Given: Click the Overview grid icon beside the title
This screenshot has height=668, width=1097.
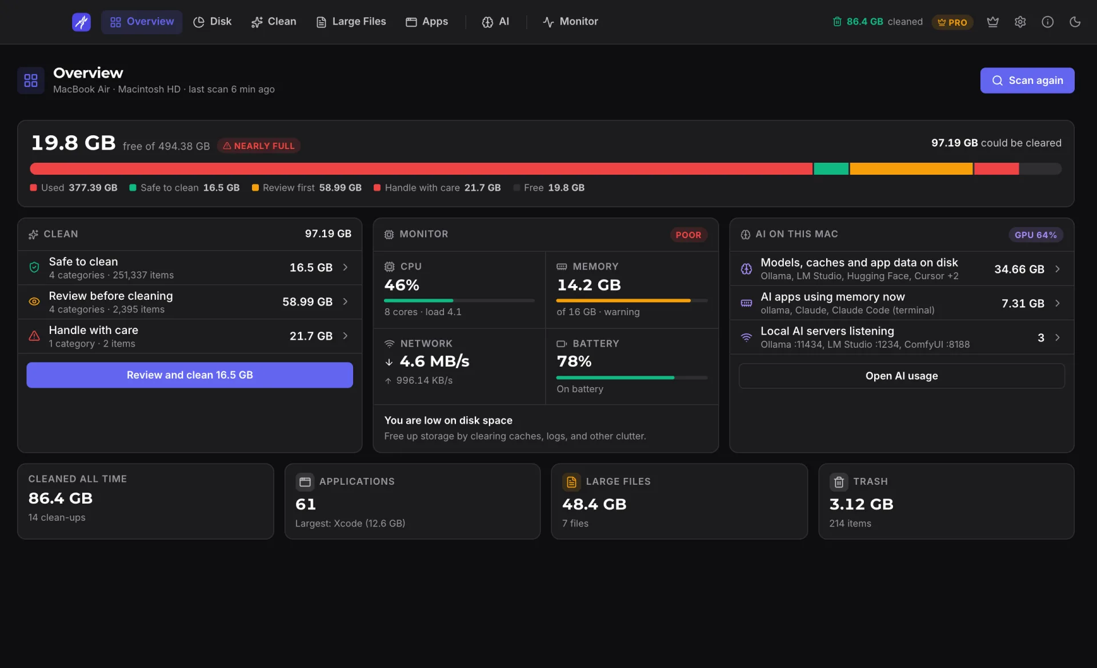Looking at the screenshot, I should pyautogui.click(x=31, y=81).
